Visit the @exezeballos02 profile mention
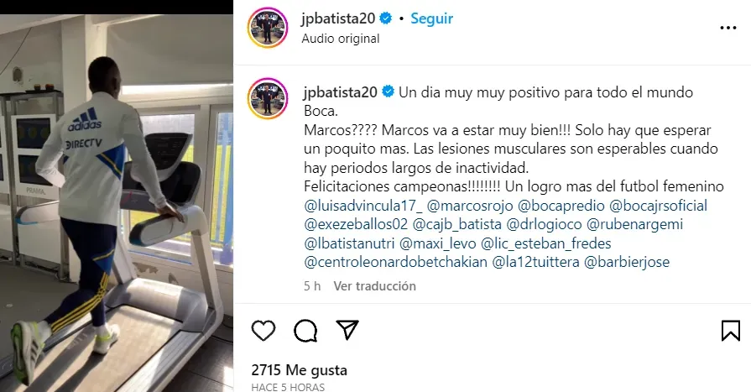The height and width of the screenshot is (392, 751). coord(356,224)
